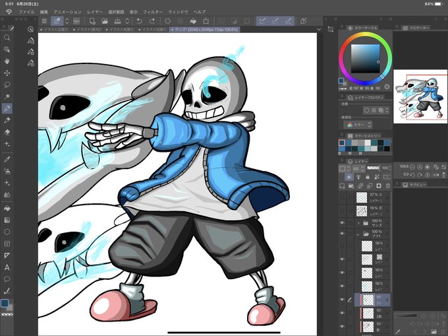
Task: Click the ナビゲーター panel tab
Action: pyautogui.click(x=416, y=28)
